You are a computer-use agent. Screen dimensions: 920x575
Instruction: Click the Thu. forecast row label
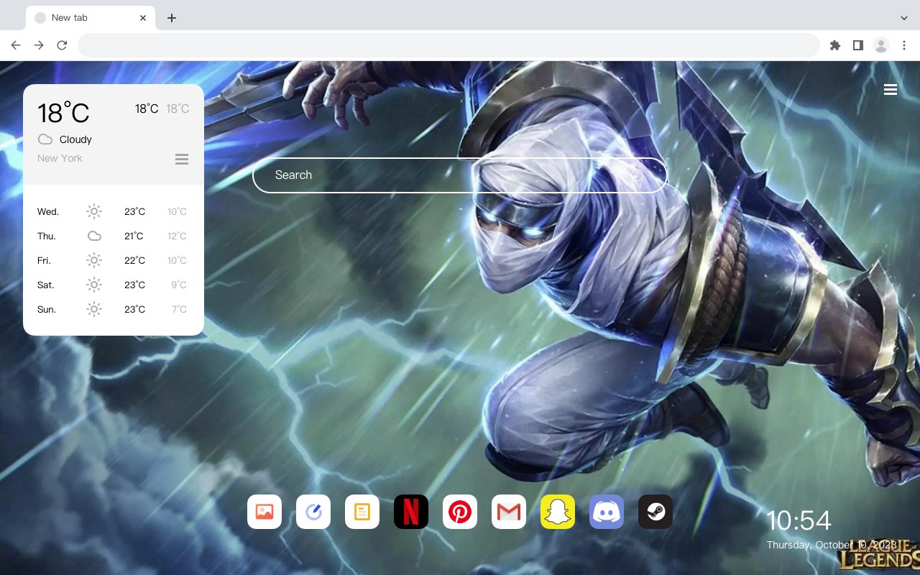tap(47, 236)
